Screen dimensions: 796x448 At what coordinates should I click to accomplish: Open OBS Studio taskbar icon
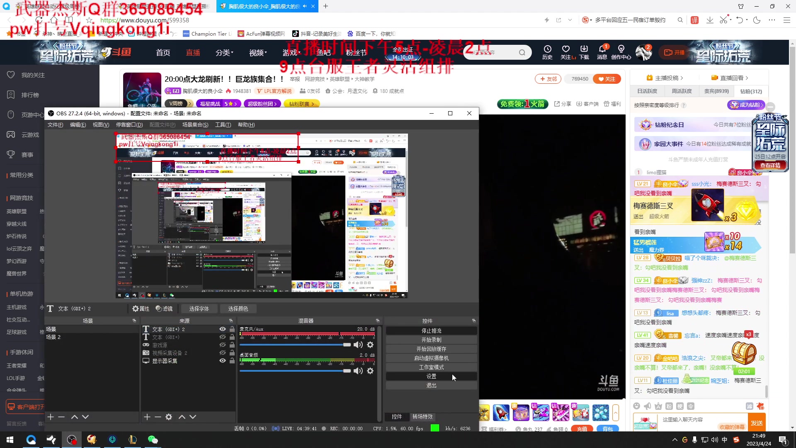(72, 440)
